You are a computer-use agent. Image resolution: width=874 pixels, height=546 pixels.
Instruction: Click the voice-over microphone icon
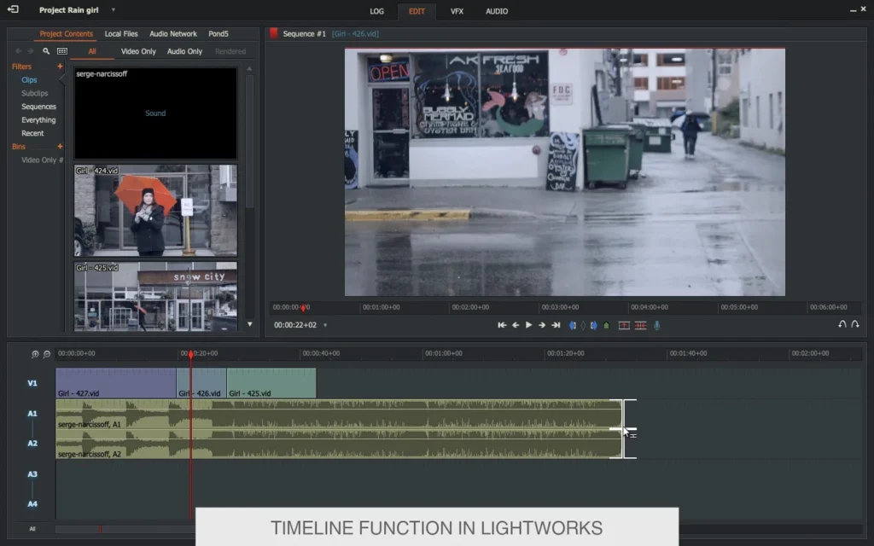point(657,325)
